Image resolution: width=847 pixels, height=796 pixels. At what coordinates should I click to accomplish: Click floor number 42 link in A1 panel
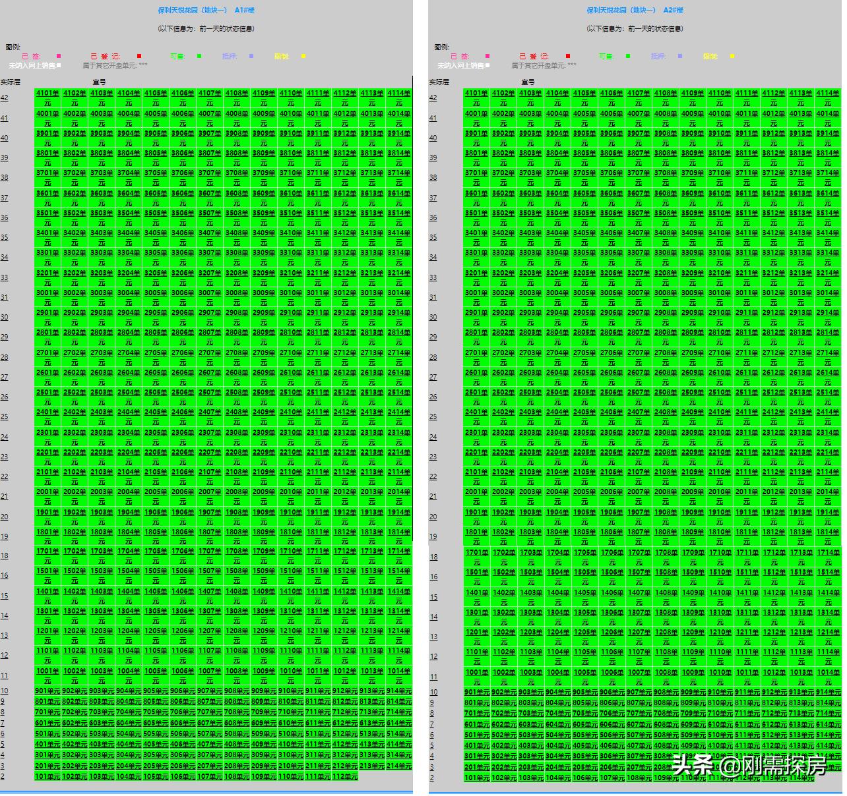[5, 98]
